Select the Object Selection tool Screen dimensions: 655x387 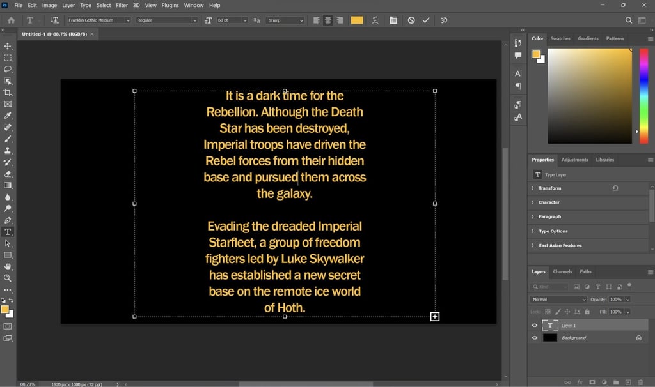point(8,81)
